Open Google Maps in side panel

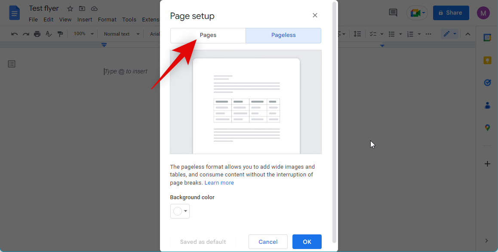(487, 128)
